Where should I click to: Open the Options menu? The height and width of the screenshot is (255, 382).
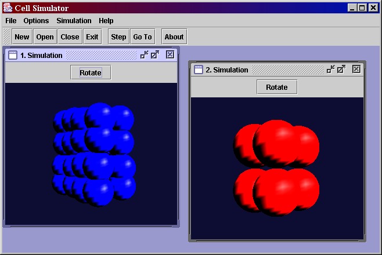pos(36,21)
